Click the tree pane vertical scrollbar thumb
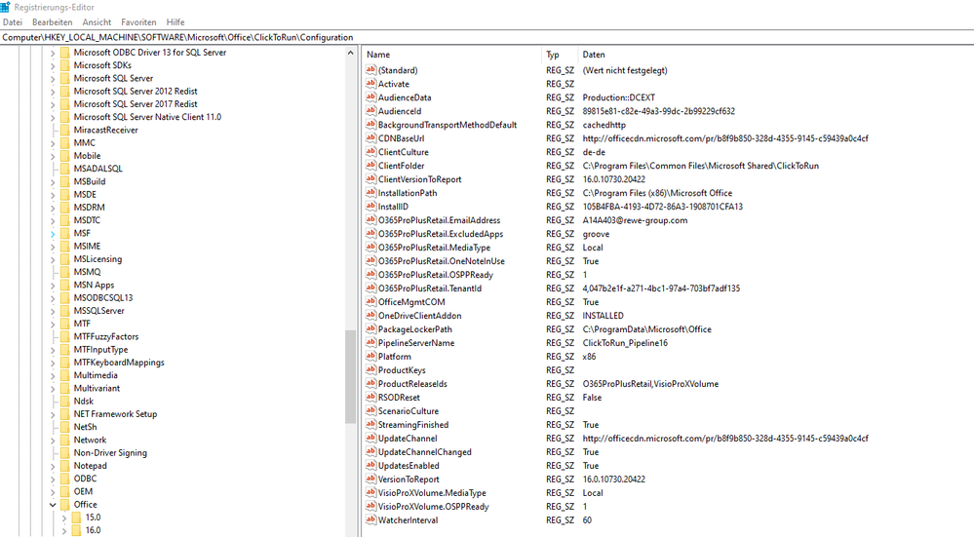 pyautogui.click(x=350, y=376)
